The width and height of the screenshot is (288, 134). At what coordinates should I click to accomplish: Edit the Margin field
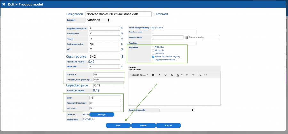tap(104, 39)
